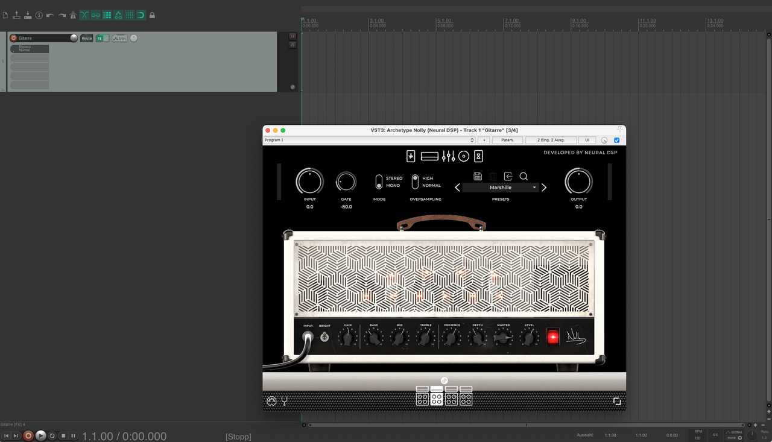Arm the Gitarre track for recording

[13, 38]
